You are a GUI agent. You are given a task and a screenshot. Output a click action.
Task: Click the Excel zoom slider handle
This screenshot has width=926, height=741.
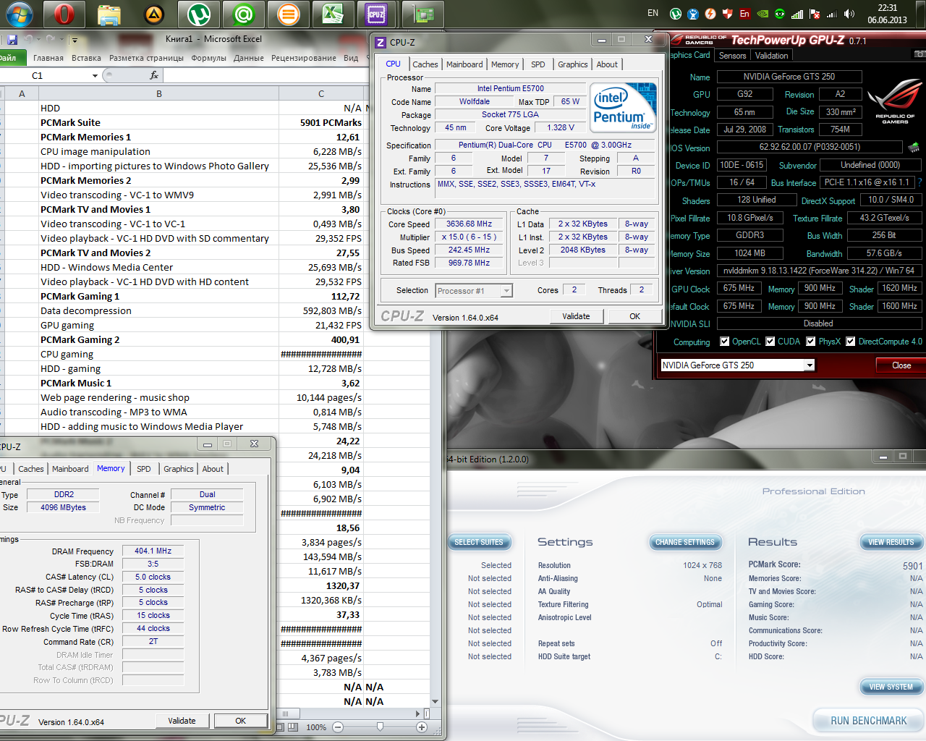pyautogui.click(x=381, y=727)
